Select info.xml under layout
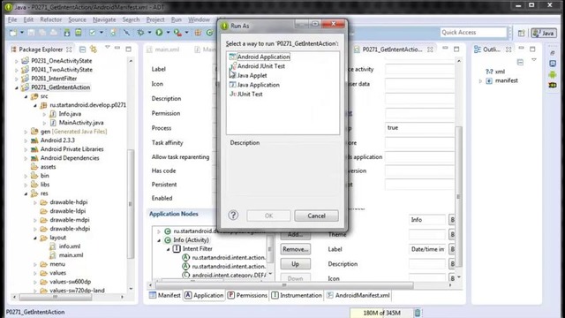Viewport: 565px width, 318px height. 70,246
